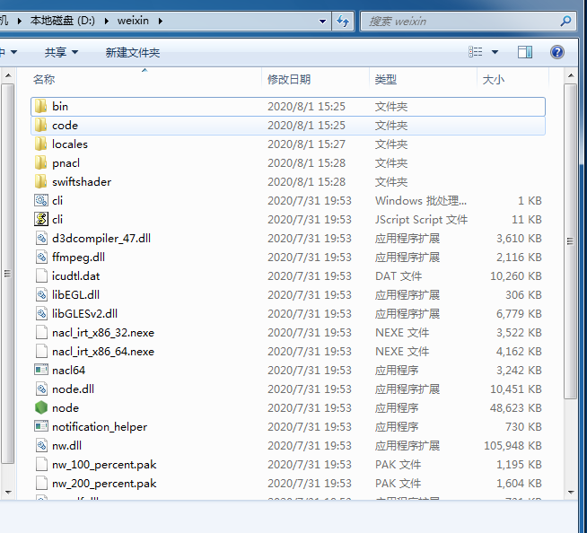587x533 pixels.
Task: Select the cli JScript file icon
Action: (x=41, y=219)
